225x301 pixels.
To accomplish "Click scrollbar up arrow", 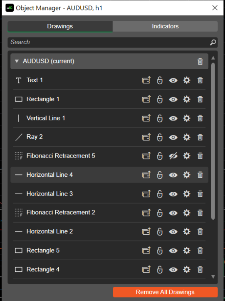I will click(x=213, y=58).
